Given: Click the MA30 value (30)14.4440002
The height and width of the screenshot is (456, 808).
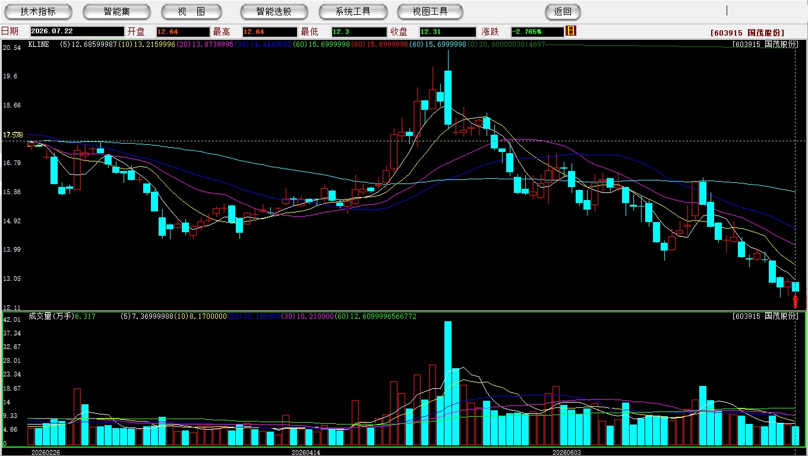Looking at the screenshot, I should point(262,45).
